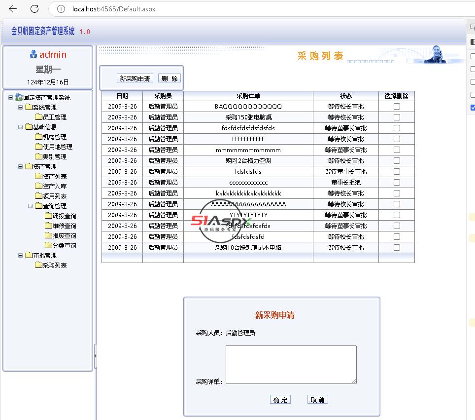Click the admin user icon
The image size is (475, 420).
click(x=34, y=54)
